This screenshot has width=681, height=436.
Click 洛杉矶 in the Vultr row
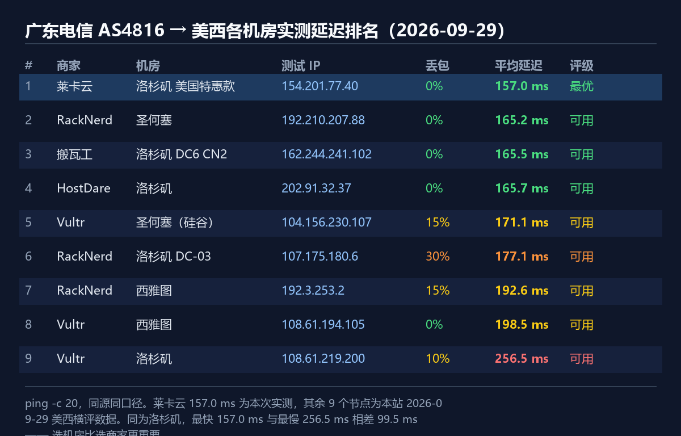point(154,359)
